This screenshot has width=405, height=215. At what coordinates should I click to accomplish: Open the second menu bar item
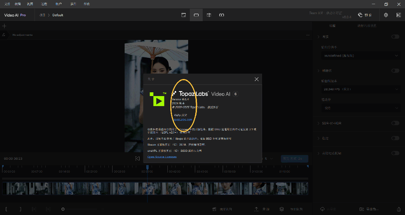coord(18,4)
